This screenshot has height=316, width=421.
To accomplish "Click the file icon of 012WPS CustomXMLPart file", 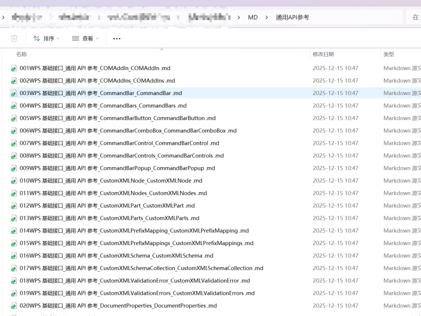I will [x=14, y=206].
